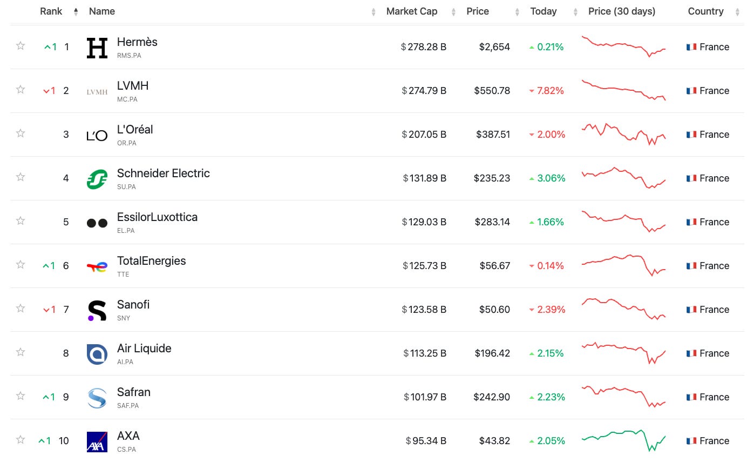Star L'Oréal as a favorite
Screen dimensions: 754x462
pyautogui.click(x=21, y=133)
